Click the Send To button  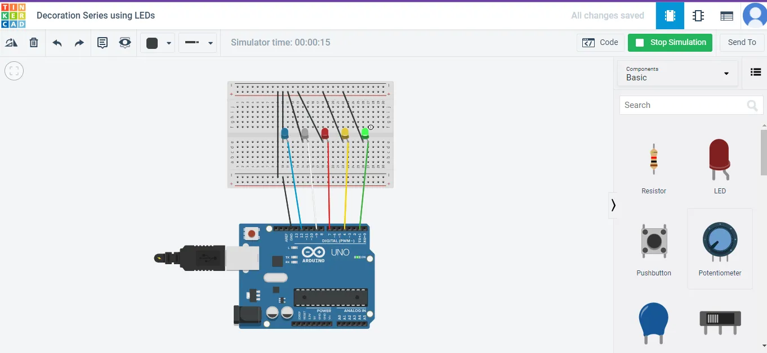coord(742,42)
